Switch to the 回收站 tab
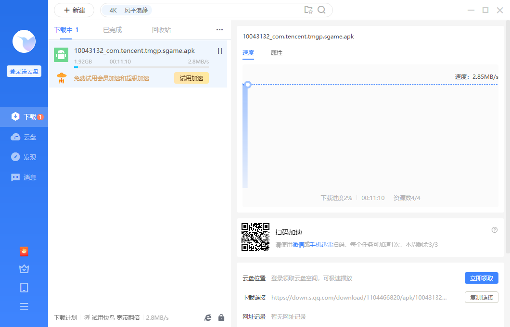 click(161, 30)
